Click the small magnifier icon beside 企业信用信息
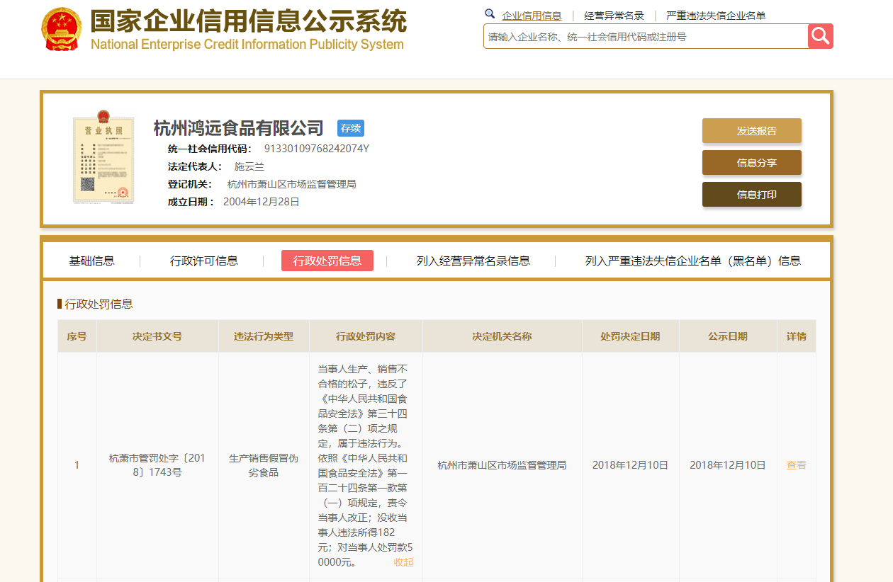893x582 pixels. click(490, 14)
